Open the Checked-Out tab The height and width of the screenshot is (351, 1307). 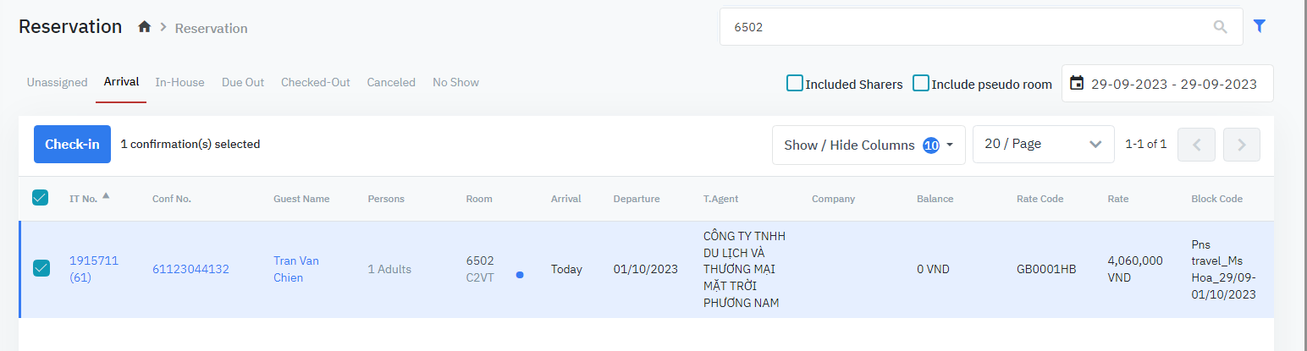coord(315,82)
